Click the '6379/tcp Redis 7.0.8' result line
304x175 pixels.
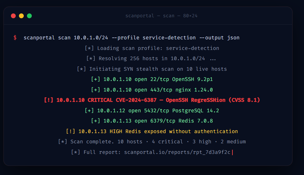[x=152, y=121]
